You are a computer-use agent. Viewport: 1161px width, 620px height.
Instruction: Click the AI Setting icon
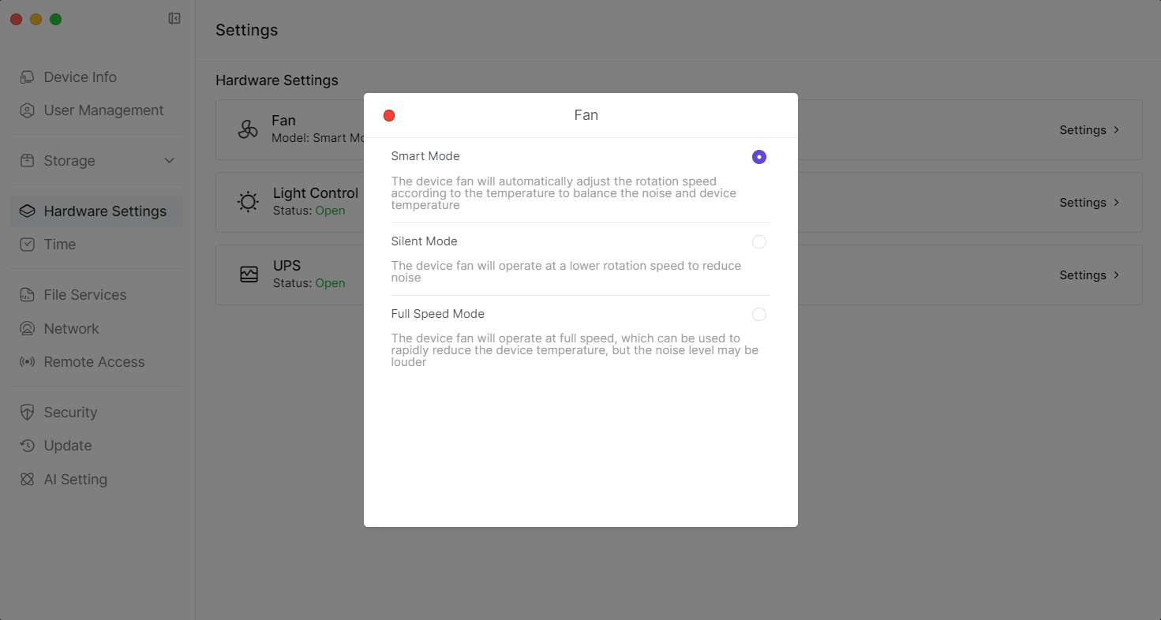coord(28,480)
